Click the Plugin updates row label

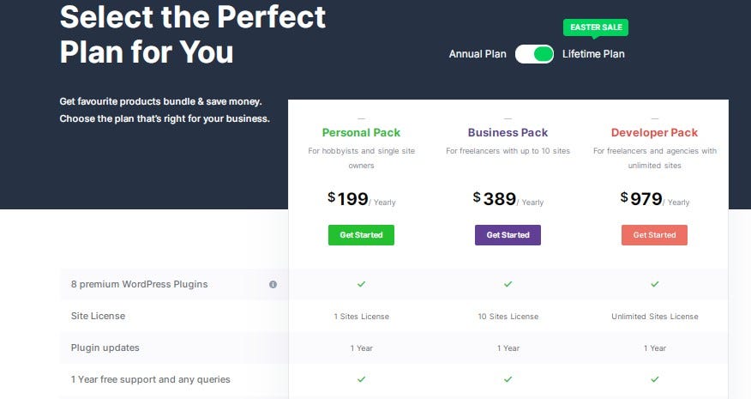(105, 348)
